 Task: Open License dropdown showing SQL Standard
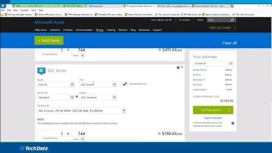click(98, 97)
